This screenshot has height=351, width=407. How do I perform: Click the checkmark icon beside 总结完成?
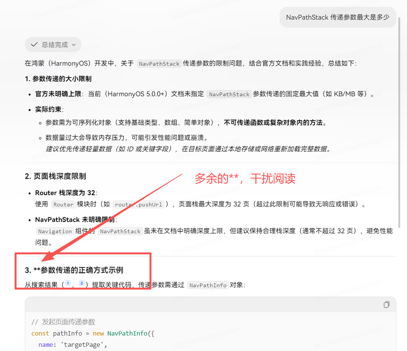[34, 45]
